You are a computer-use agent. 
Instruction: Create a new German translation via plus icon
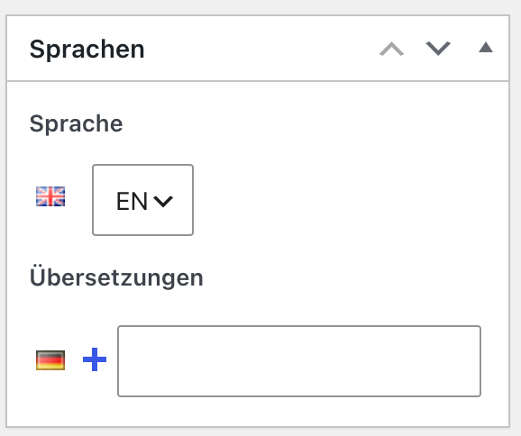[x=95, y=359]
